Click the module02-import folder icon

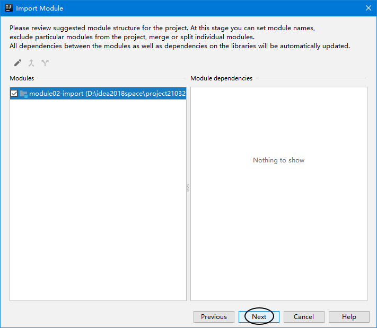23,94
